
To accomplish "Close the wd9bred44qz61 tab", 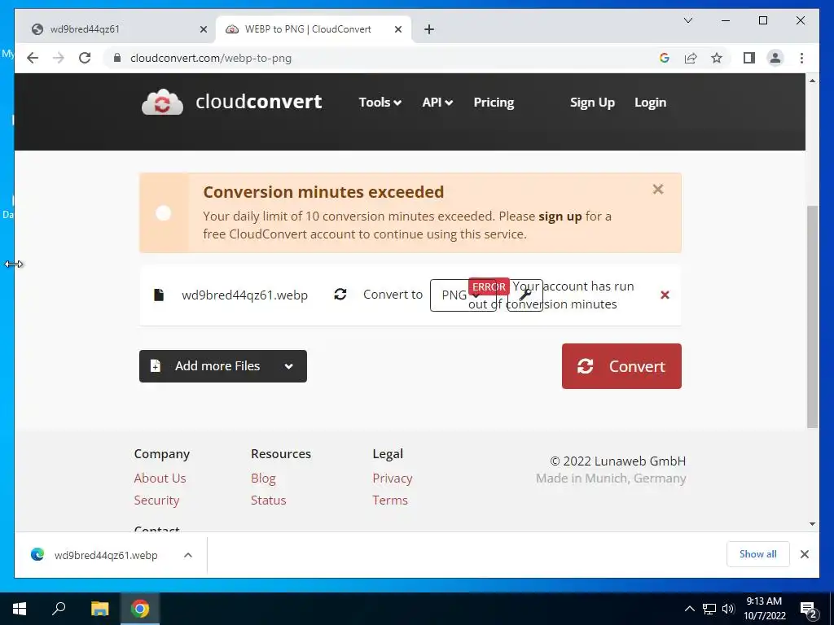I will 203,29.
